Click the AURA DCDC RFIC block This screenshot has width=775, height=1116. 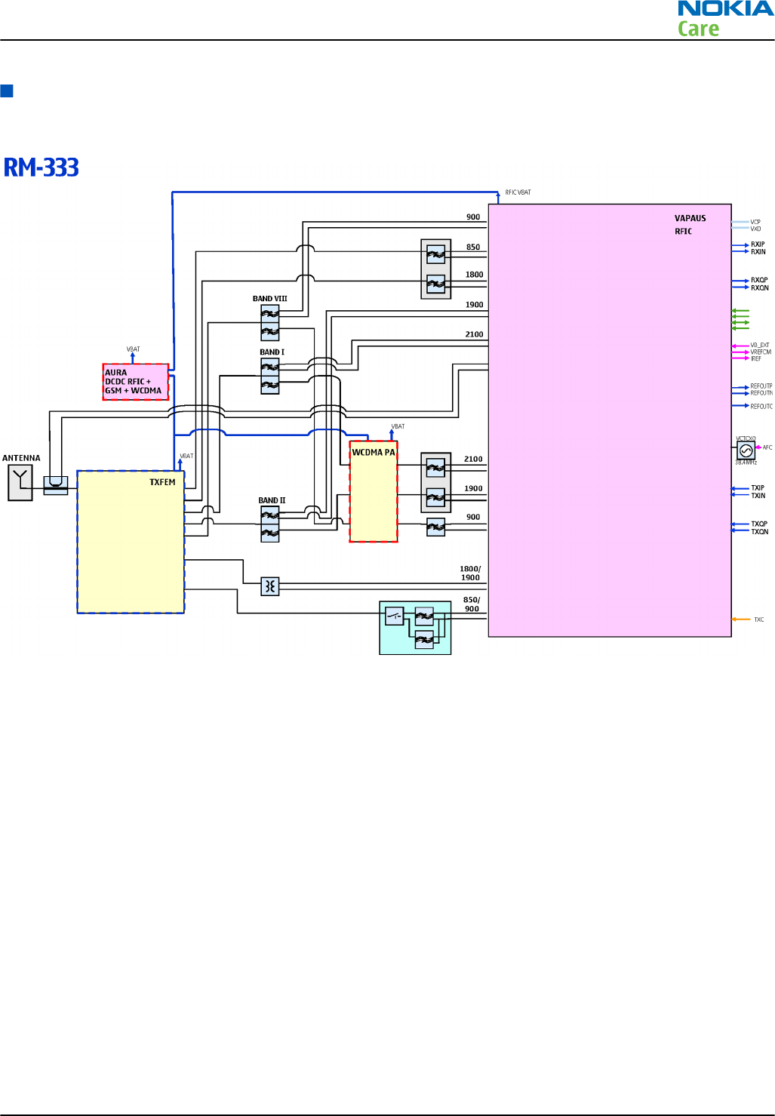[135, 382]
